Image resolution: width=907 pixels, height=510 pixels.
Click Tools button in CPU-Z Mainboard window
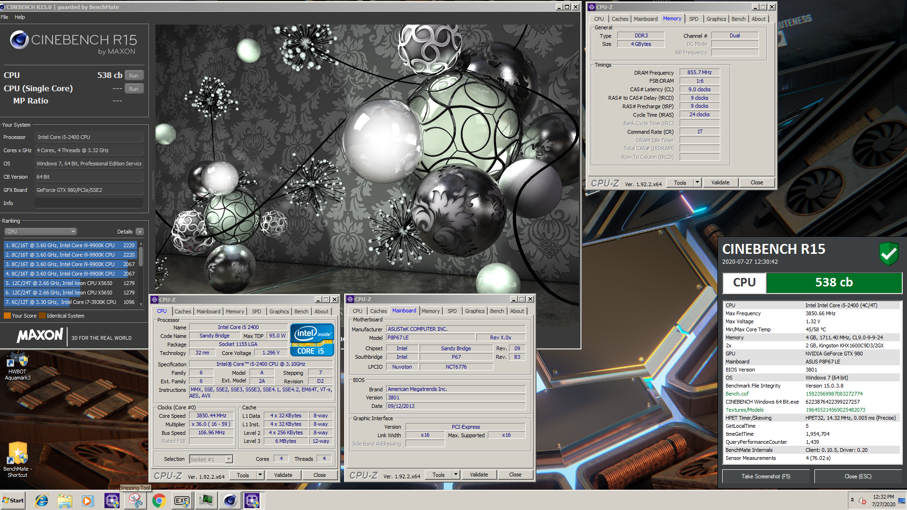[x=439, y=475]
